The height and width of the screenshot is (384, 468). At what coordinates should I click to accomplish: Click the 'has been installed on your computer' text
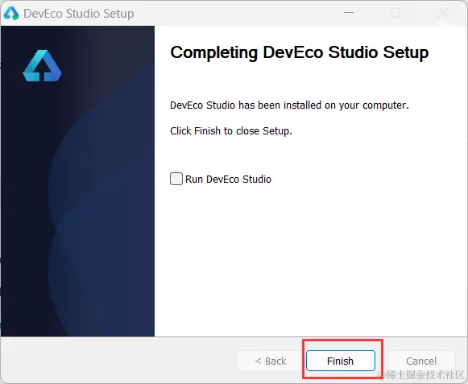(x=324, y=105)
